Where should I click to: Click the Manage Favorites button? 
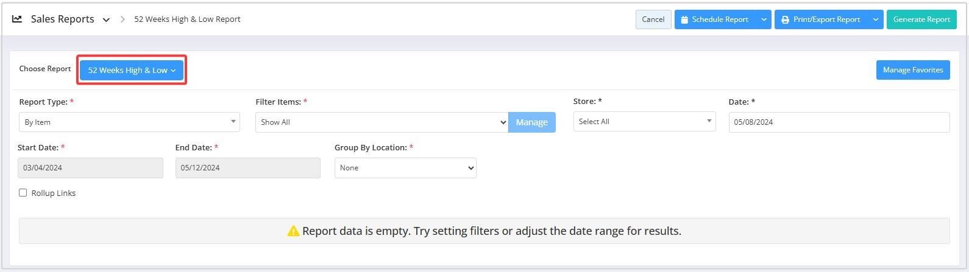913,70
